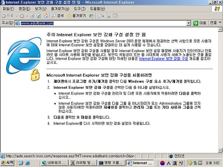Click the network connection tray icon
The width and height of the screenshot is (223, 167).
(195, 163)
